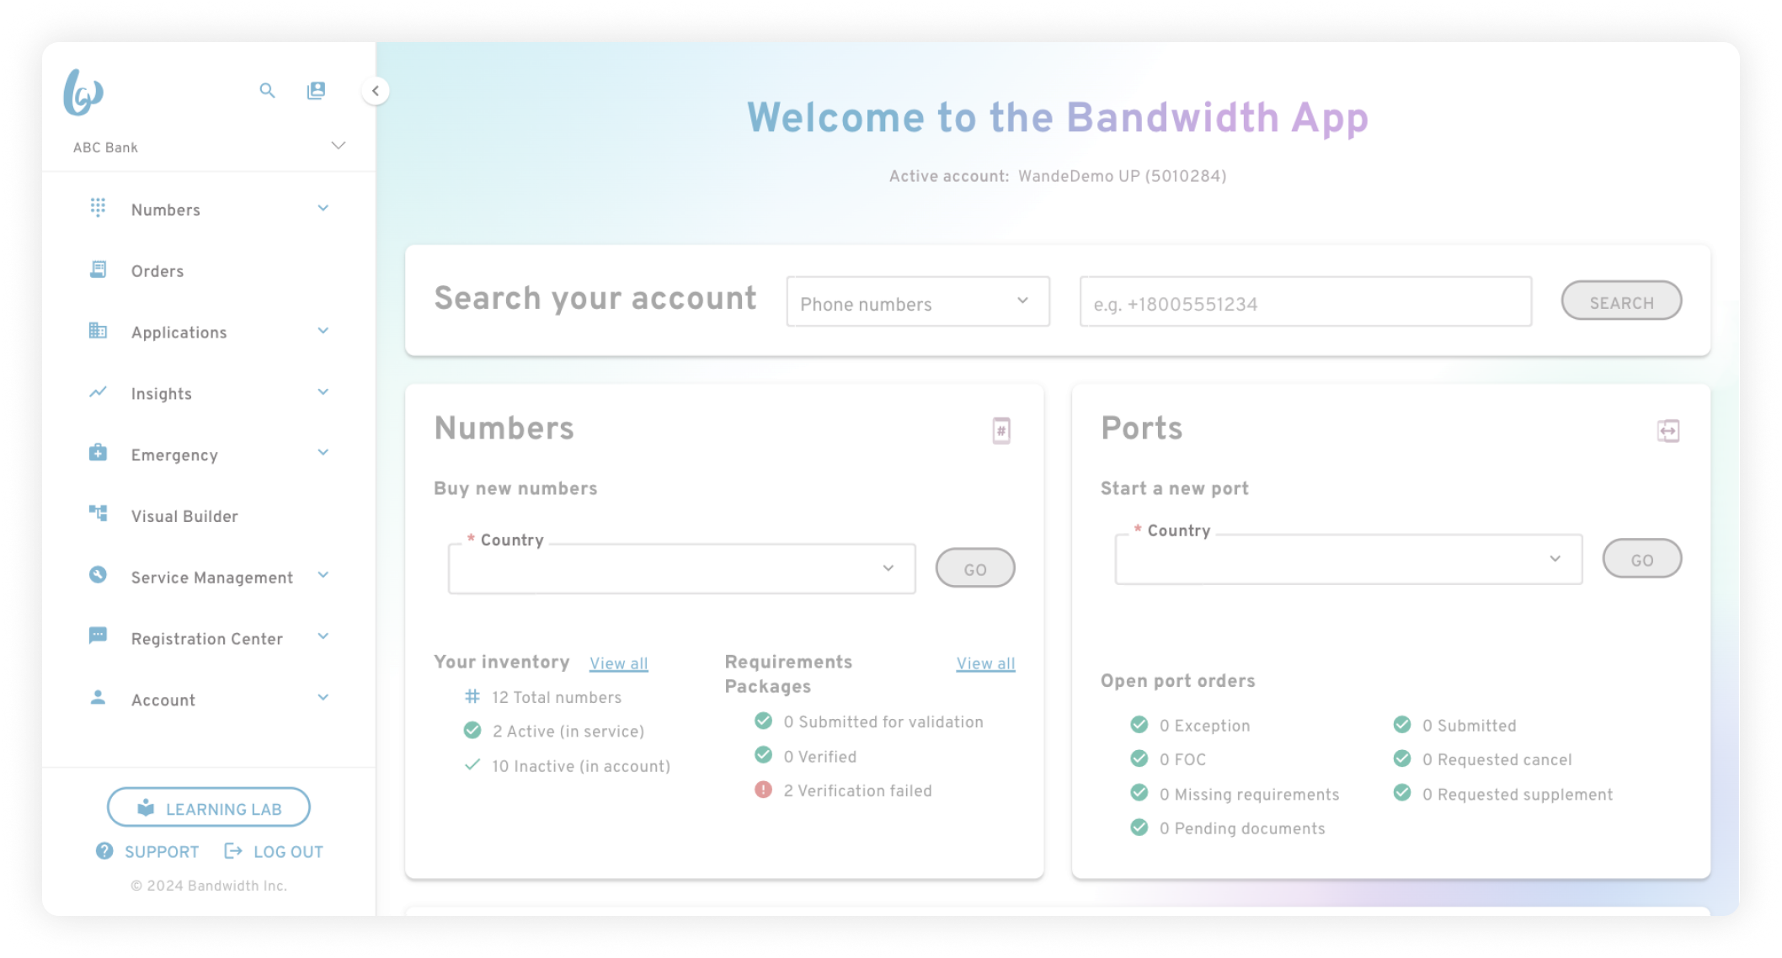Viewport: 1782px width, 958px height.
Task: Click the Learning Lab reader icon
Action: click(x=146, y=807)
